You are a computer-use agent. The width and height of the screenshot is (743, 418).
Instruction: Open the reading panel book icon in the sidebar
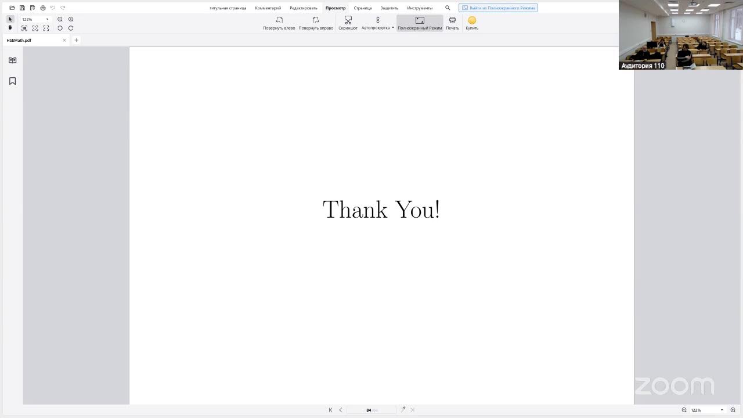13,60
